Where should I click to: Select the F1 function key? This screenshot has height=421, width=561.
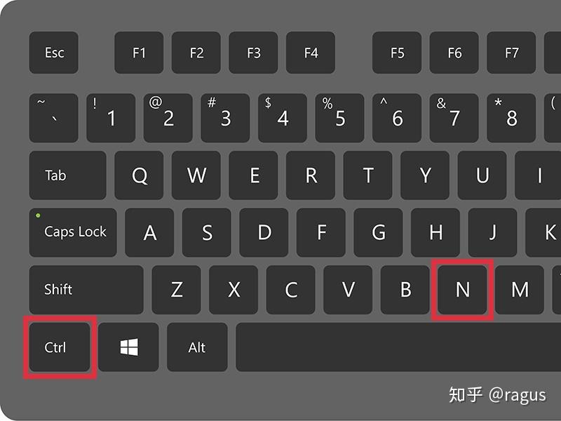click(139, 53)
